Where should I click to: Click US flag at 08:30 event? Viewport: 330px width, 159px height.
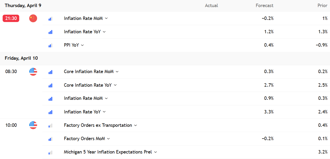click(x=33, y=72)
